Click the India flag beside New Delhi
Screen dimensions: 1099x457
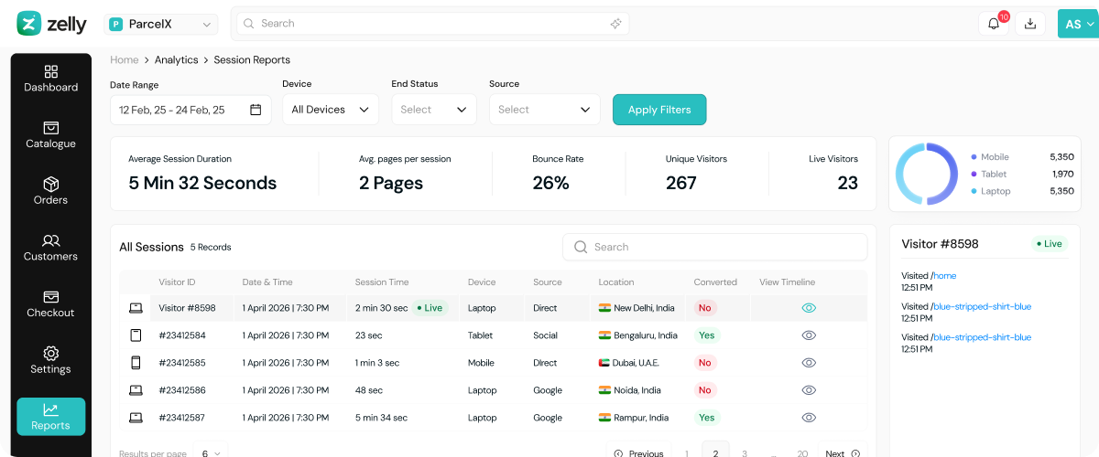point(604,308)
